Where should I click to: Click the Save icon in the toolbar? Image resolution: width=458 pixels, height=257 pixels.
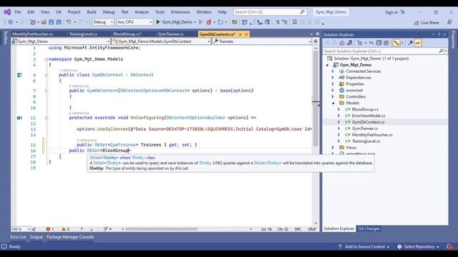pos(52,22)
